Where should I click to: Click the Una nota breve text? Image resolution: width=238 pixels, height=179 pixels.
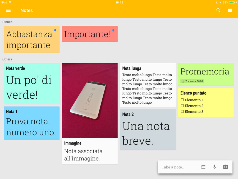[146, 133]
